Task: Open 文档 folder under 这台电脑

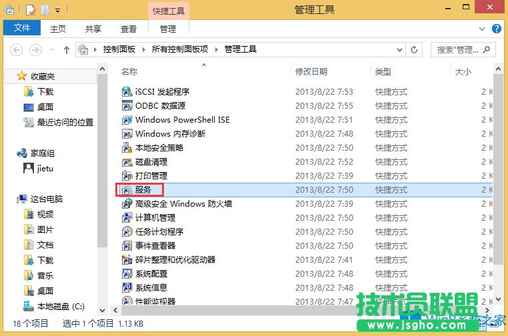Action: [39, 245]
